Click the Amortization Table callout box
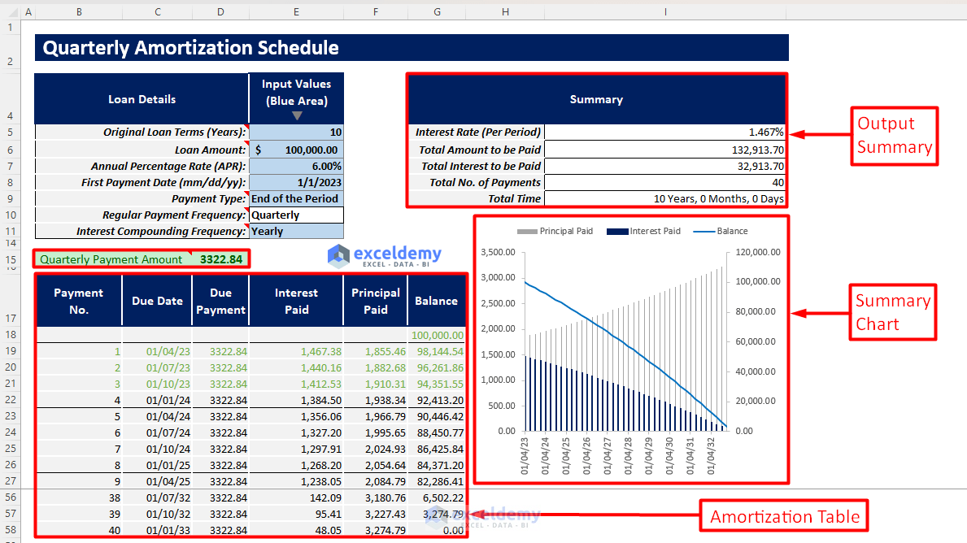The height and width of the screenshot is (543, 967). (783, 515)
